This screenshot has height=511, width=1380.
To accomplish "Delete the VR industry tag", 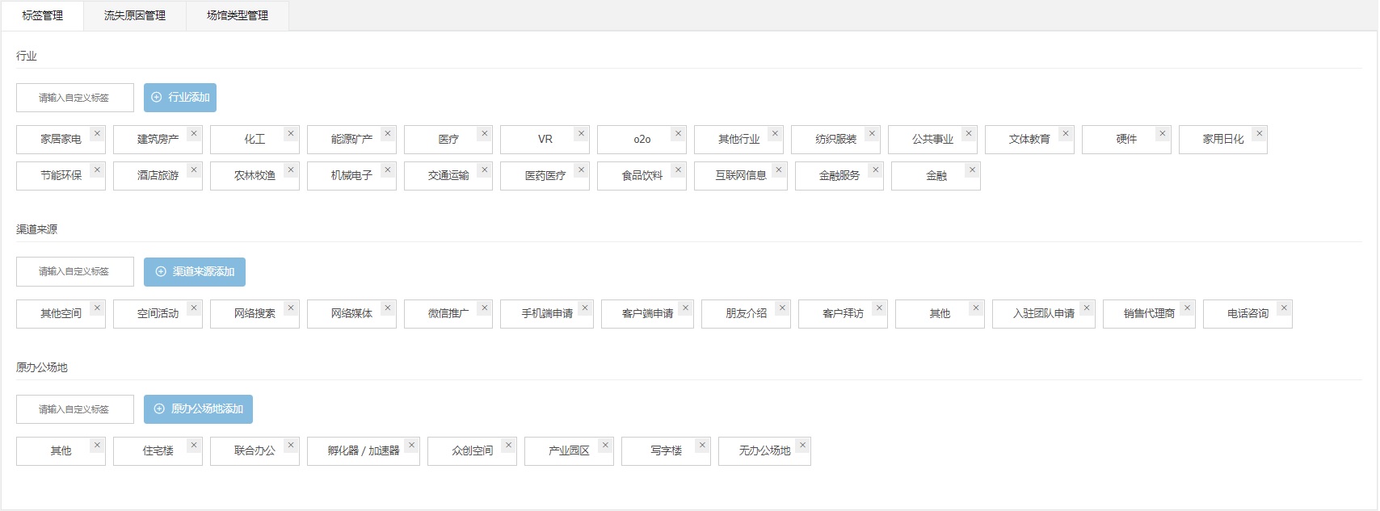I will (x=581, y=134).
